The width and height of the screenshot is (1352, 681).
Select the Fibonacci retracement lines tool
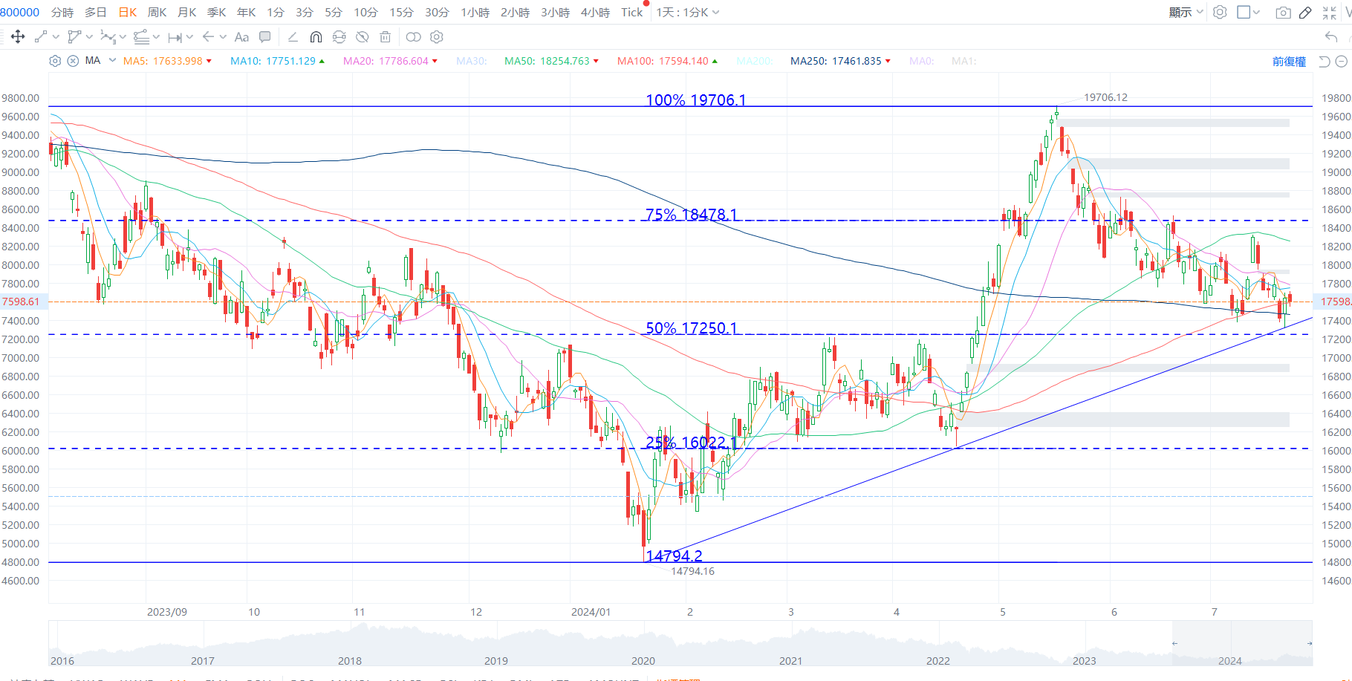[x=141, y=36]
